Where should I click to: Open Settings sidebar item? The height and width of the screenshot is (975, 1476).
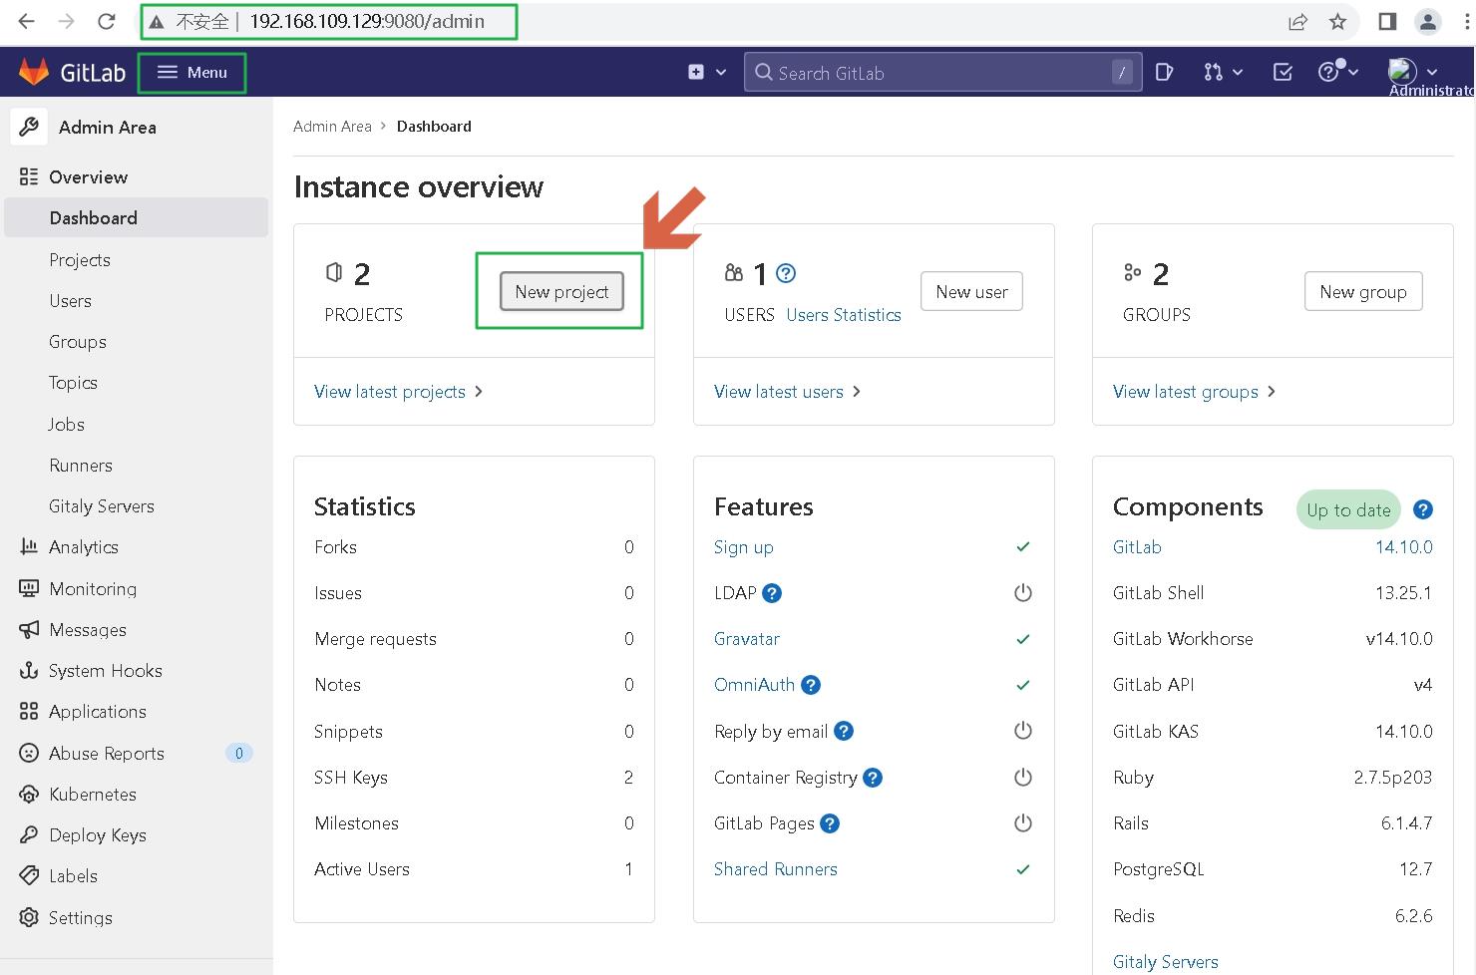(x=81, y=917)
